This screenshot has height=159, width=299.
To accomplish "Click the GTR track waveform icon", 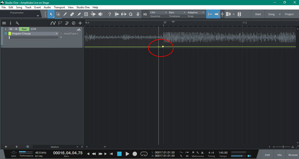I will click(x=79, y=30).
